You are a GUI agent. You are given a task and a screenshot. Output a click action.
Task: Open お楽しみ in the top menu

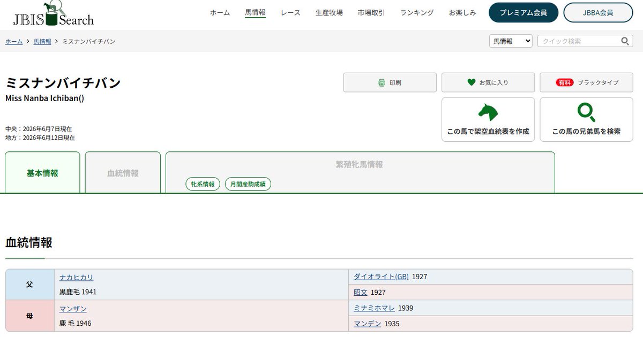pos(462,13)
